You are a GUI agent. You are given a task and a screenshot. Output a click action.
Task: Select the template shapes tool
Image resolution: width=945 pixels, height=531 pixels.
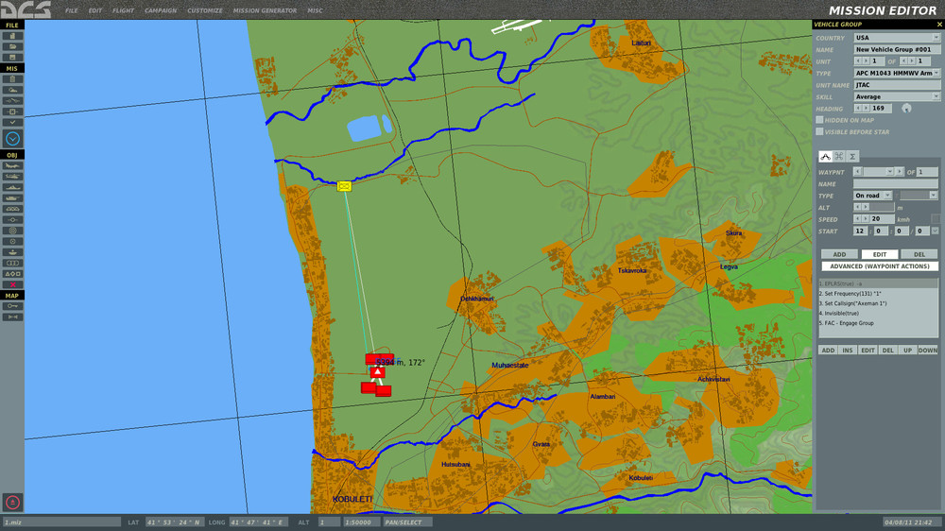(x=12, y=274)
